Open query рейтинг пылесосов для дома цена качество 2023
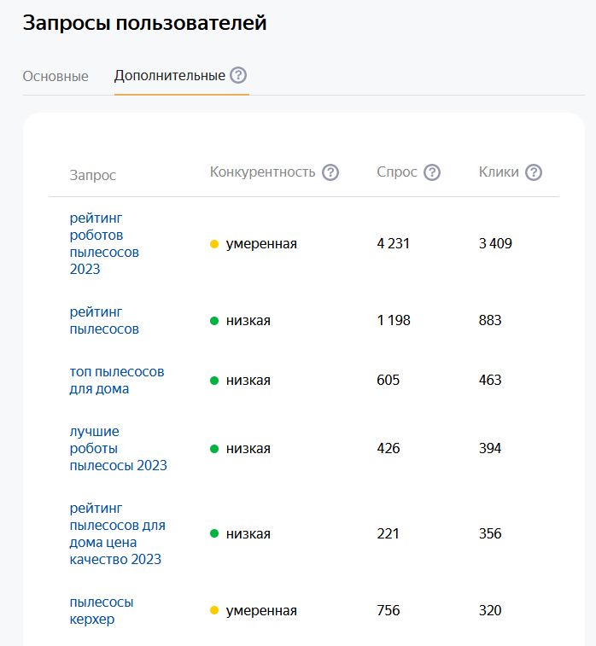This screenshot has width=596, height=646. [x=118, y=533]
